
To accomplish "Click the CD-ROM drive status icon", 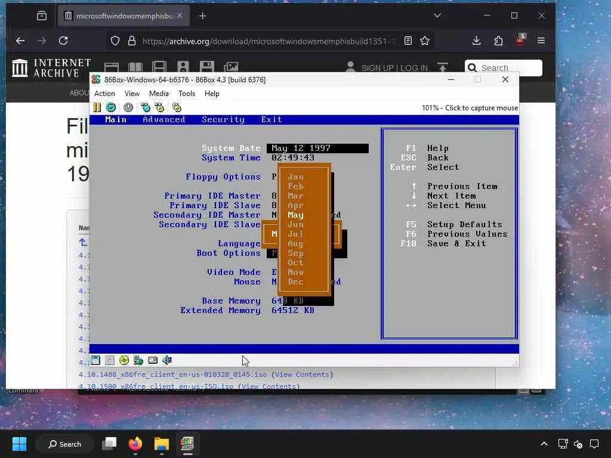I will pyautogui.click(x=124, y=360).
